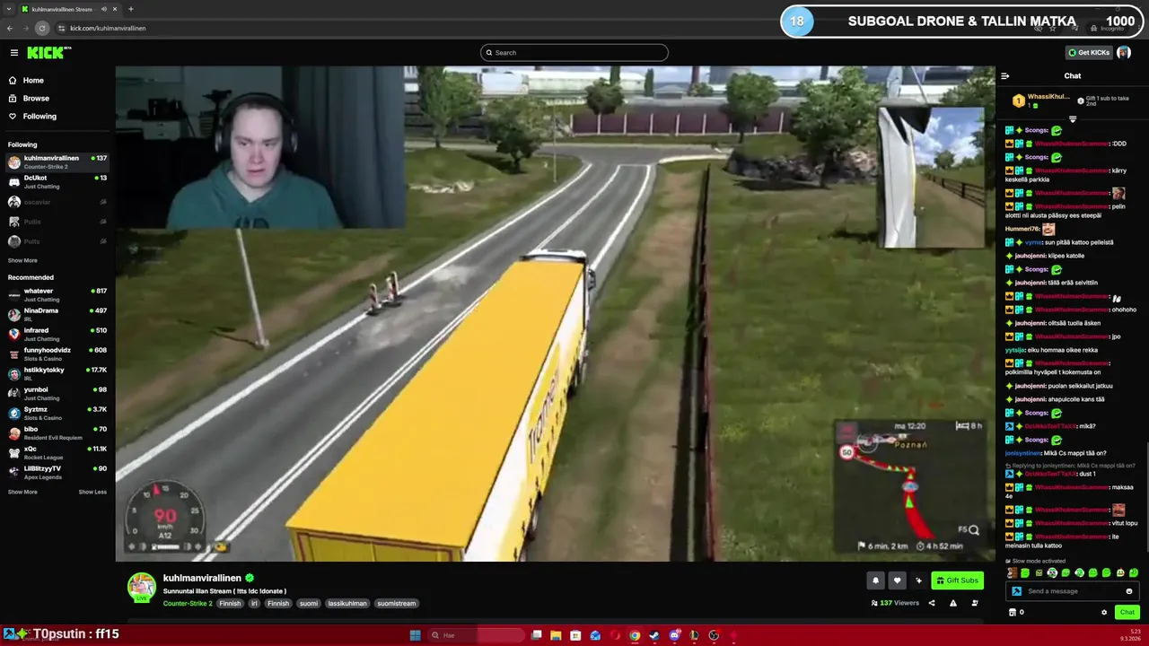1149x646 pixels.
Task: Open LilBlitzyyTV recommended channel
Action: (56, 472)
